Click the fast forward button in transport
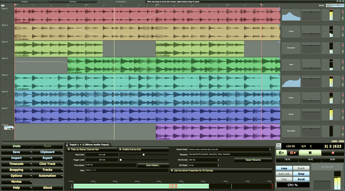The width and height of the screenshot is (345, 191). [x=333, y=159]
